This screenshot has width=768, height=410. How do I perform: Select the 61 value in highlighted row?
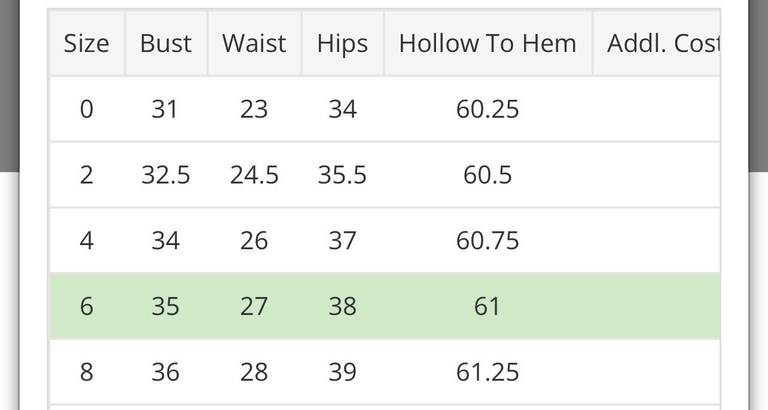(x=487, y=306)
